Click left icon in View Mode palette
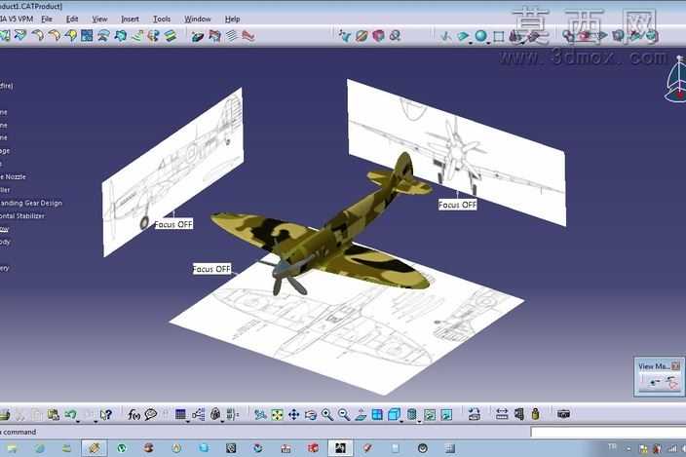 pos(653,383)
